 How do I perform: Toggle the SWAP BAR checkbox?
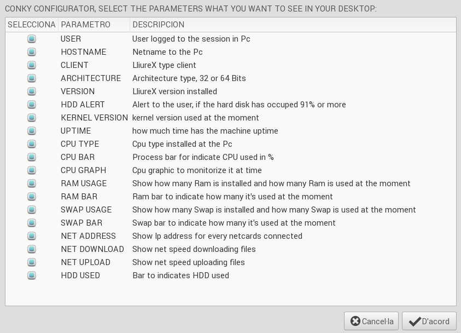coord(32,223)
